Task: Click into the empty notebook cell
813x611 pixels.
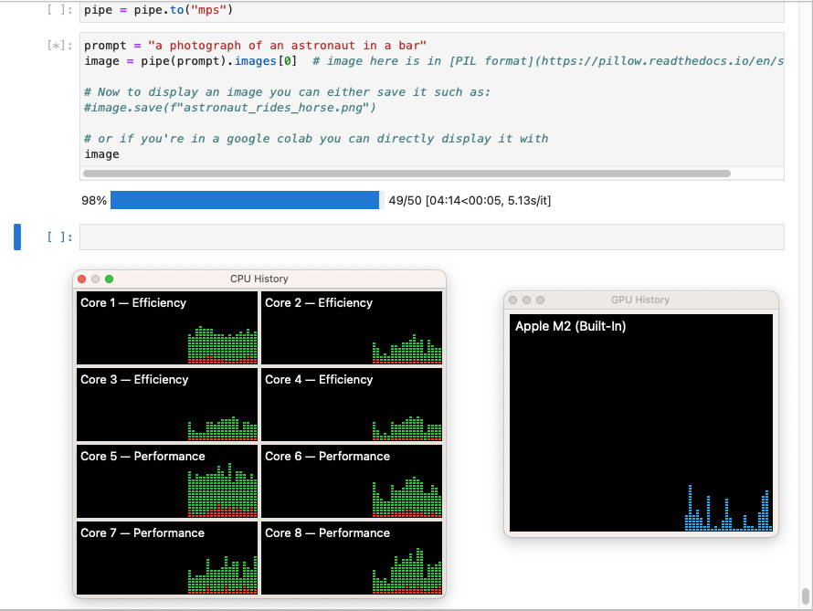Action: pyautogui.click(x=431, y=237)
